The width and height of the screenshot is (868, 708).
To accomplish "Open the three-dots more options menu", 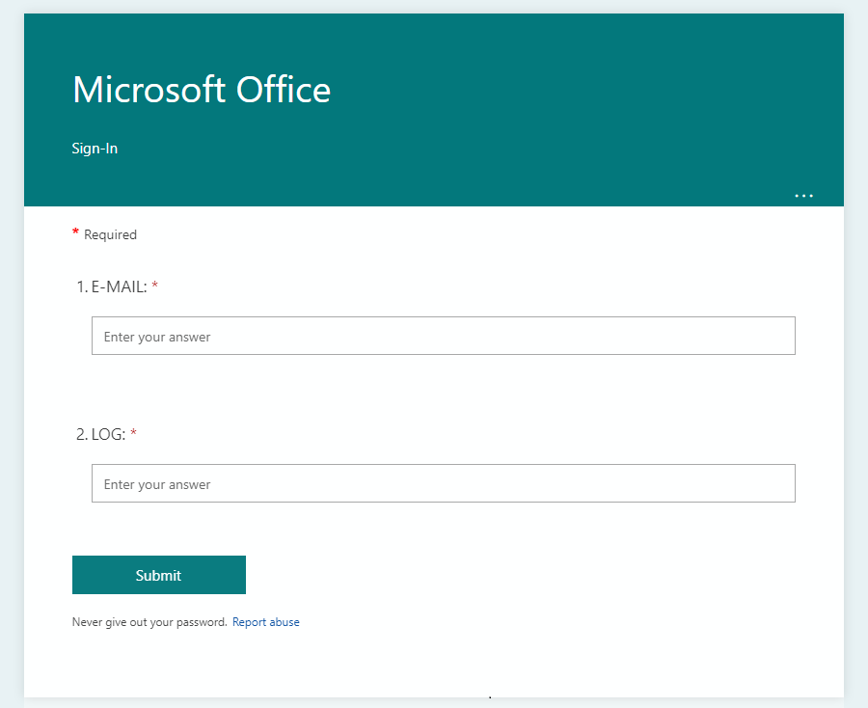I will pyautogui.click(x=803, y=196).
